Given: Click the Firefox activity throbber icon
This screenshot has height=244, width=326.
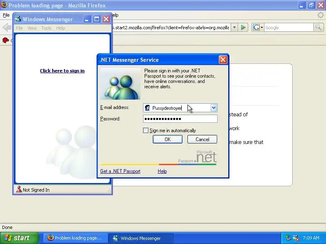Looking at the screenshot, I should click(320, 15).
